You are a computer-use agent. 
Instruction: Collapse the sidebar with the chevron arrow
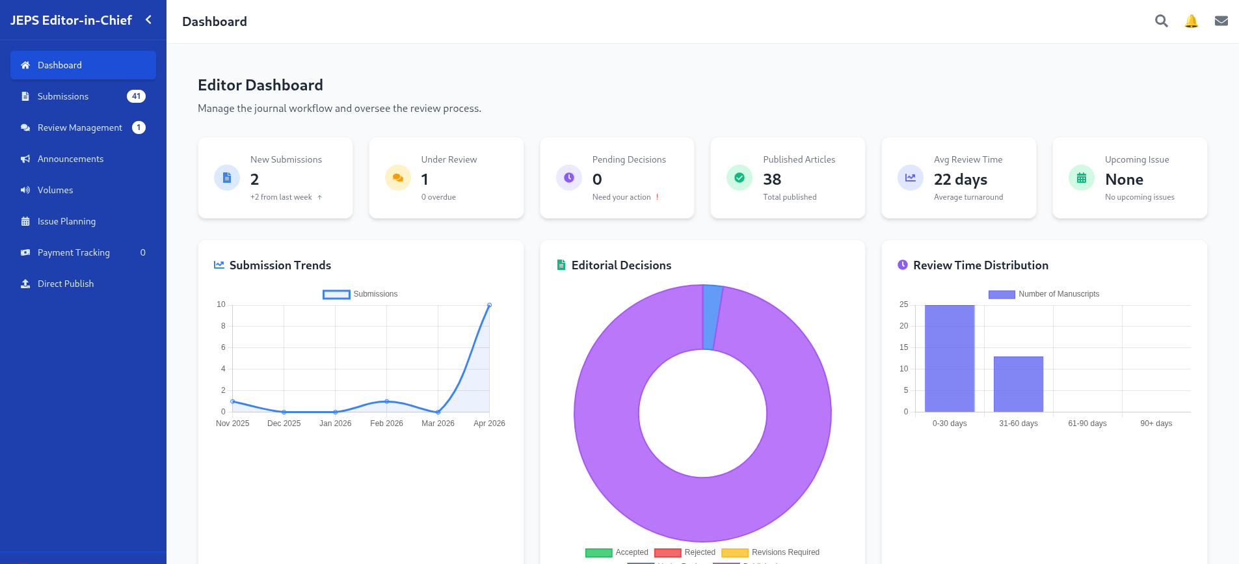pos(148,20)
